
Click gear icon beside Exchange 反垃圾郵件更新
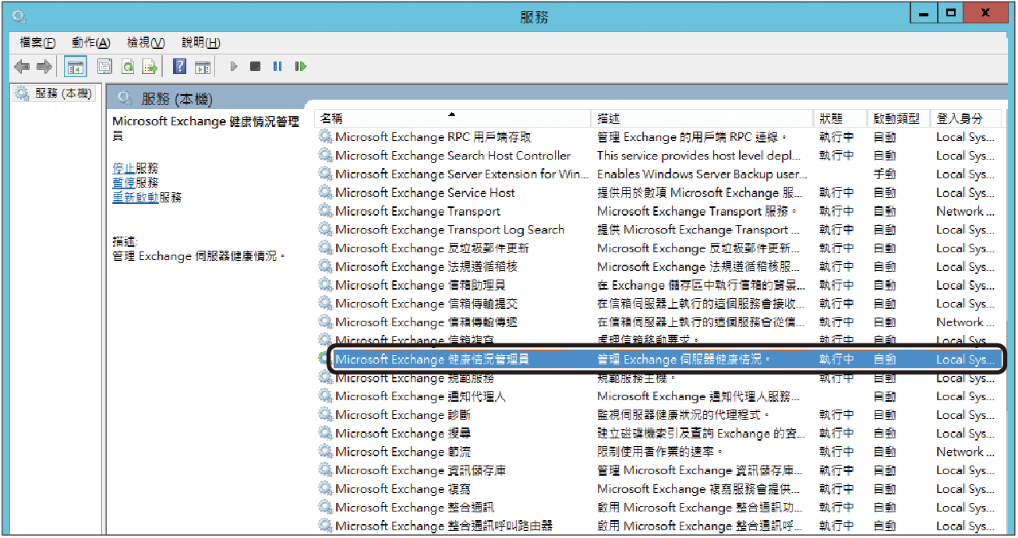[x=325, y=248]
